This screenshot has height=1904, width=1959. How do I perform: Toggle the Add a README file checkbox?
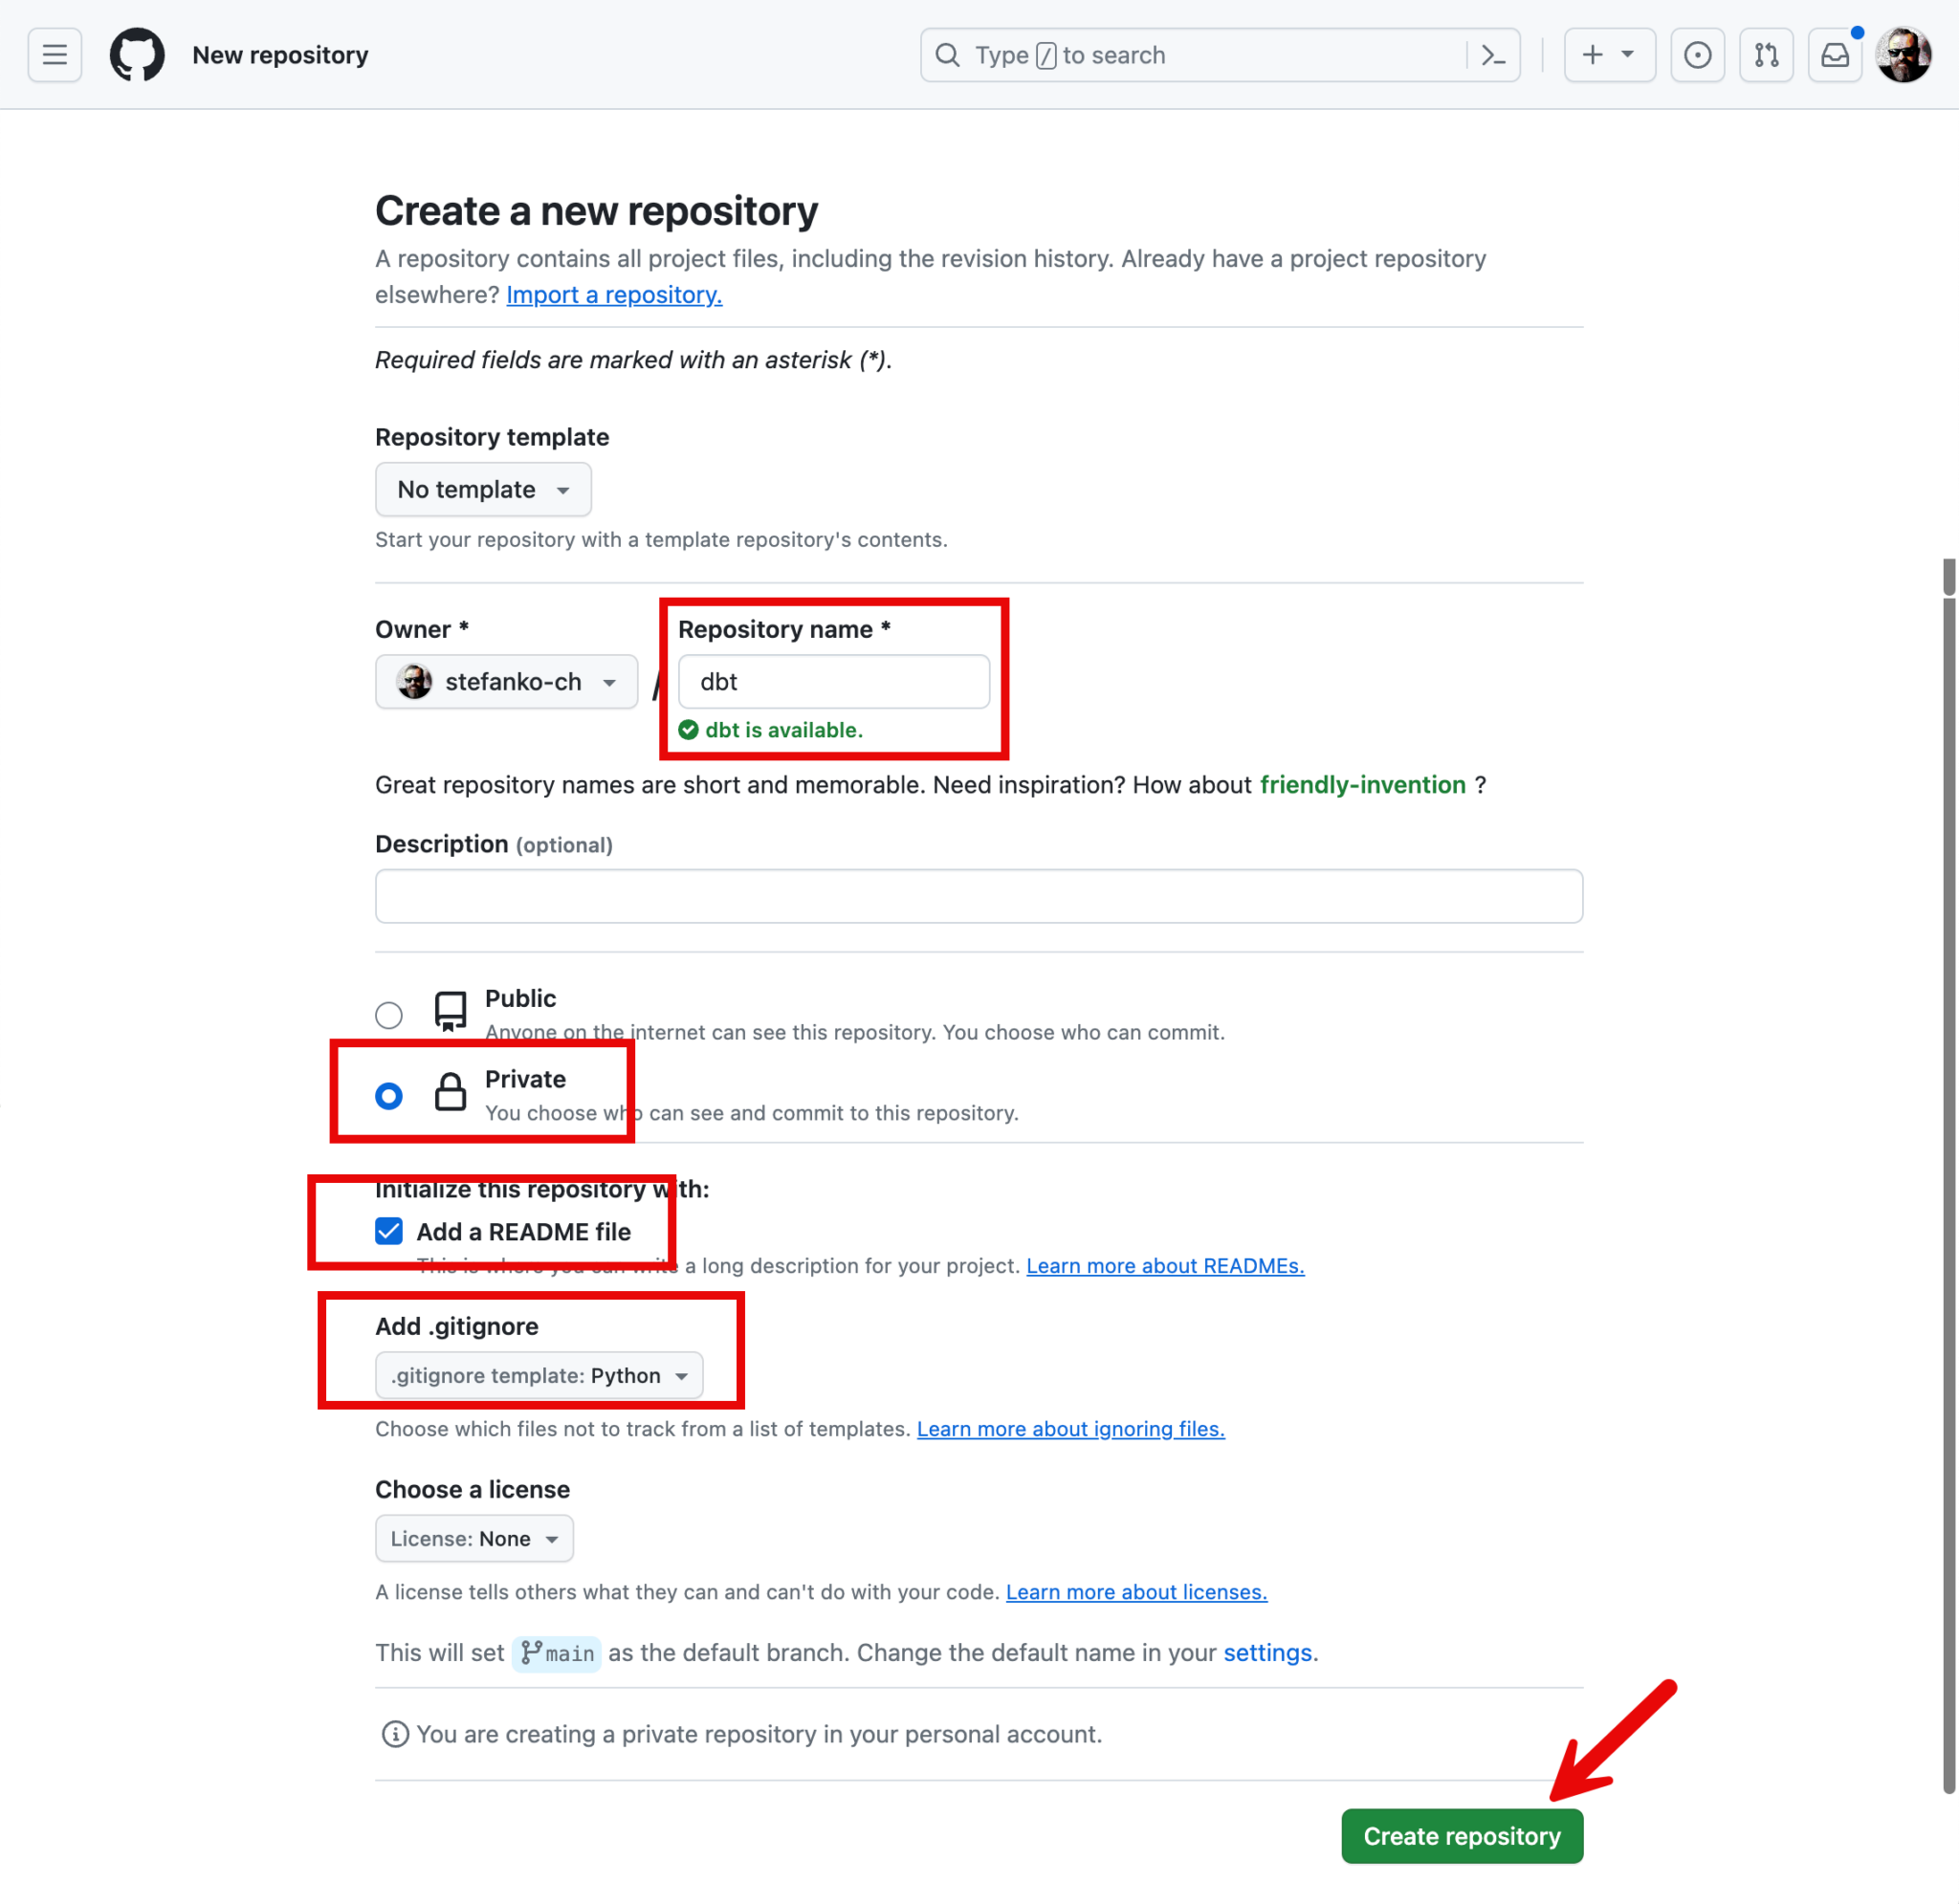click(x=389, y=1231)
